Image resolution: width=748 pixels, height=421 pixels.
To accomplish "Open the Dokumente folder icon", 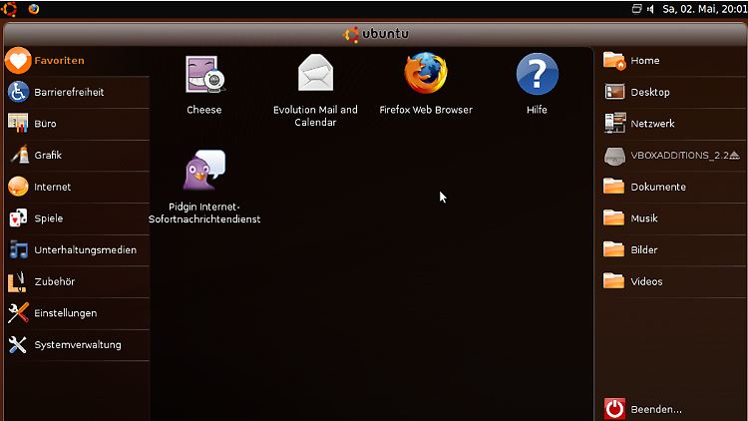I will [x=613, y=187].
